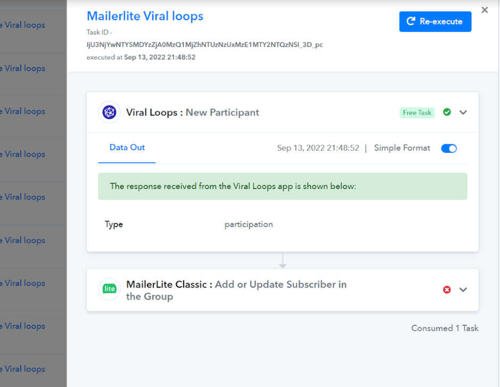Click 'Add or Update Subscriber in the Group' title
Screen dimensions: 500x387
click(x=236, y=290)
